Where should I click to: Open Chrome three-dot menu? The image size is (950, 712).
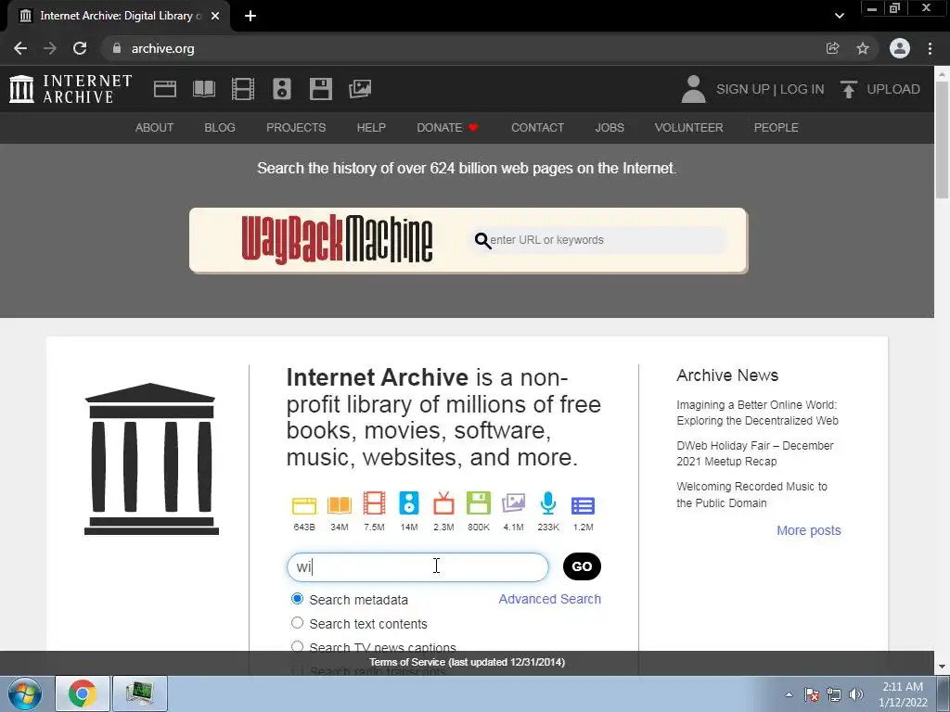point(930,48)
